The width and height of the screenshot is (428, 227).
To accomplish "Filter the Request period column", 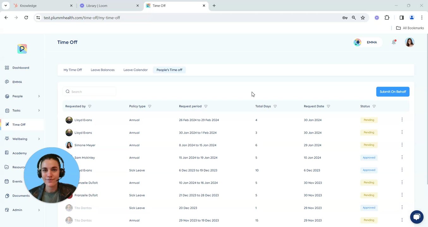I will pos(206,106).
